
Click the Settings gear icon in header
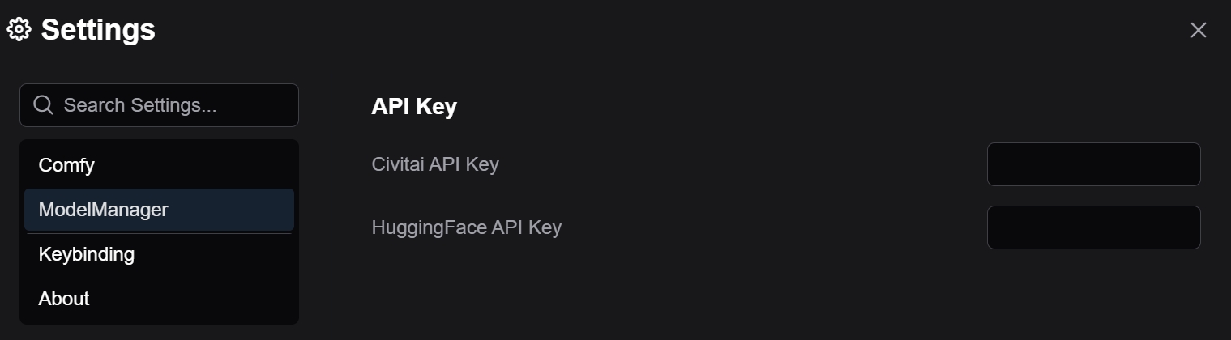[x=19, y=30]
